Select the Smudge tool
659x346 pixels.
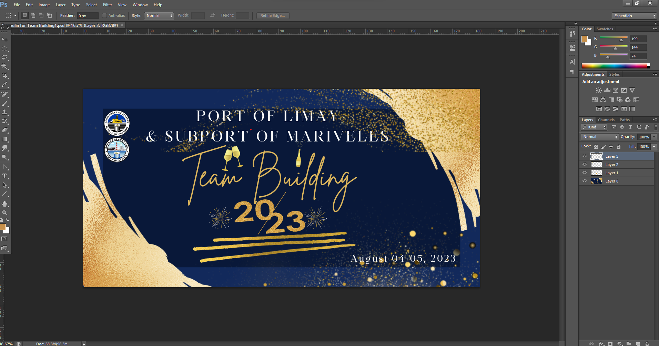[x=4, y=148]
